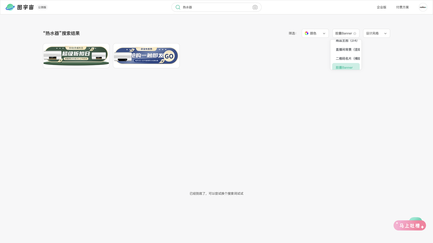Screen dimensions: 433x243
Task: Click the 公测版 badge
Action: click(x=42, y=7)
